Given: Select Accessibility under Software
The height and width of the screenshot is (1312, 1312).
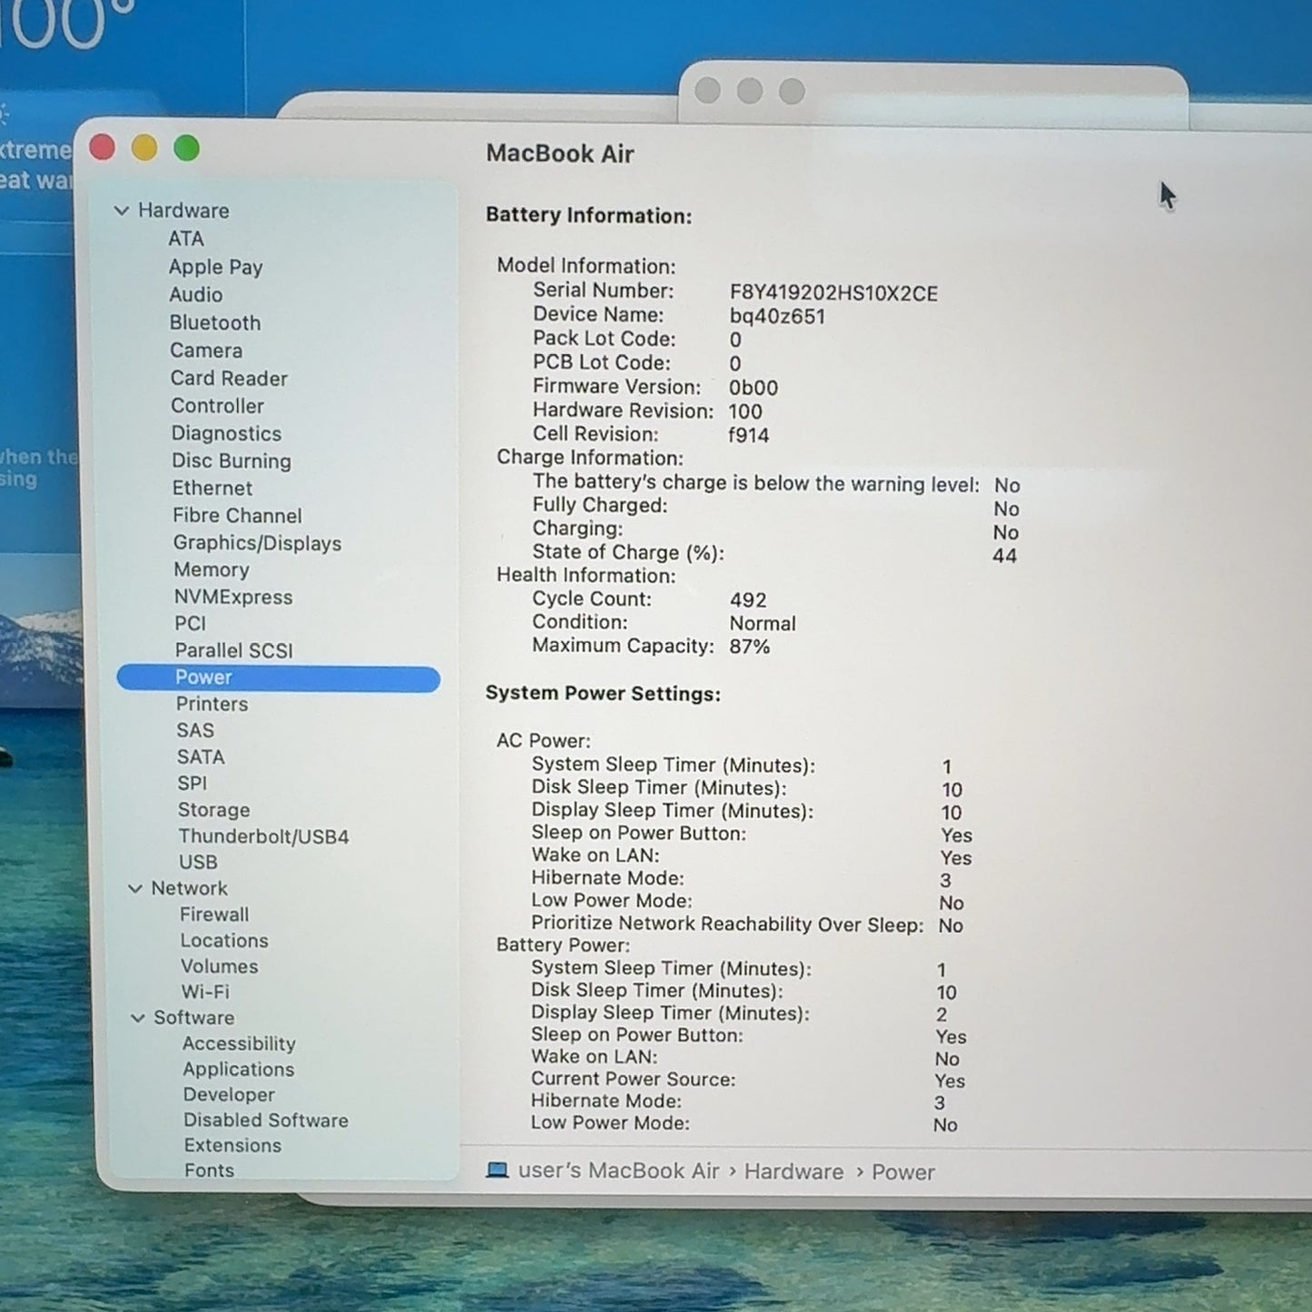Looking at the screenshot, I should click(240, 1044).
